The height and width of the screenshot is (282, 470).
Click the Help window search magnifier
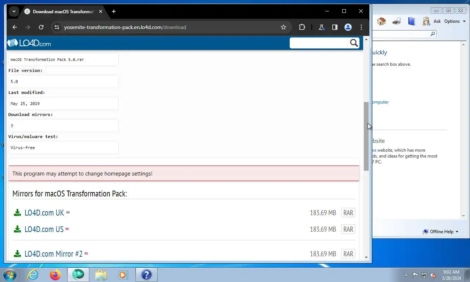tap(433, 34)
